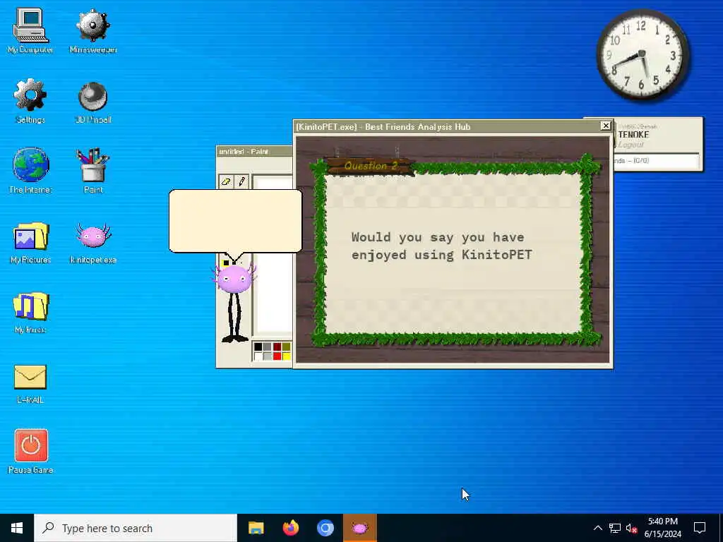Viewport: 723px width, 542px height.
Task: Open the Chromium browser taskbar icon
Action: pyautogui.click(x=325, y=528)
